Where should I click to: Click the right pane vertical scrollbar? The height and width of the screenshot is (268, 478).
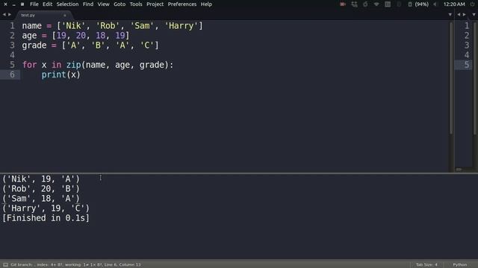point(475,78)
